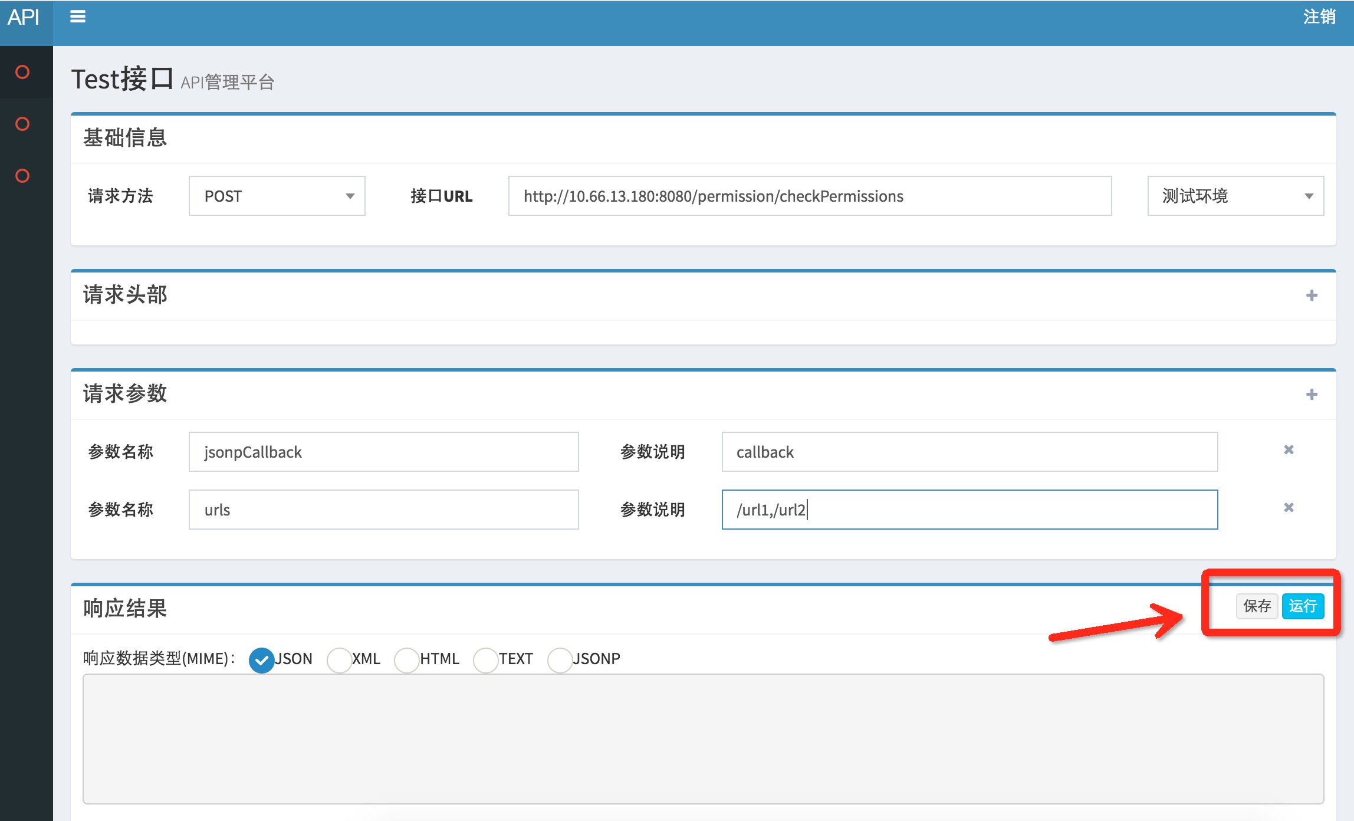Add a new request header row
The height and width of the screenshot is (821, 1354).
[1312, 295]
